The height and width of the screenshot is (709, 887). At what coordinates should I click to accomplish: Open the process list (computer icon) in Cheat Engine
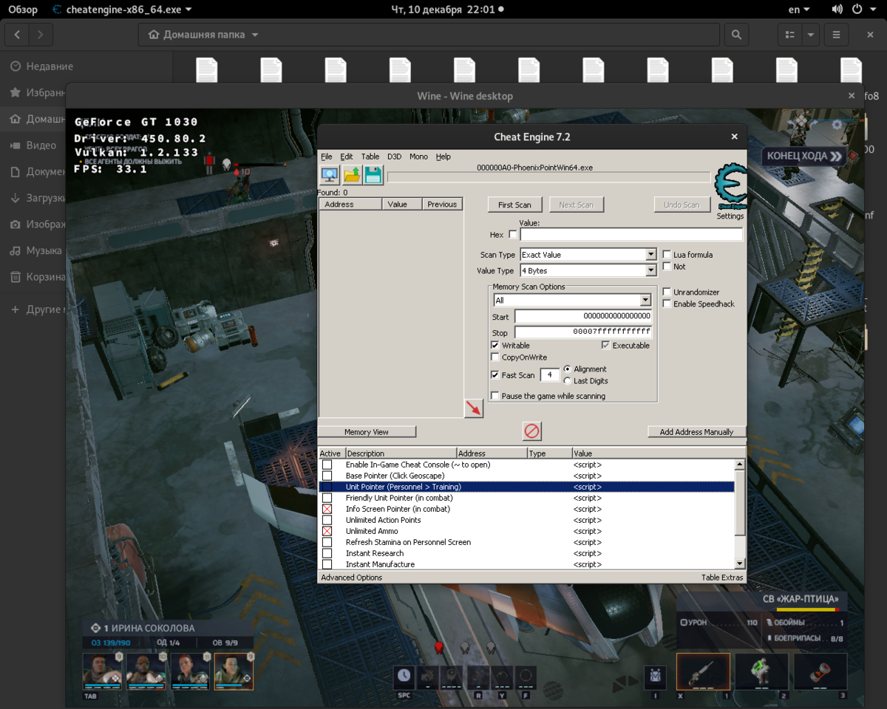point(330,175)
